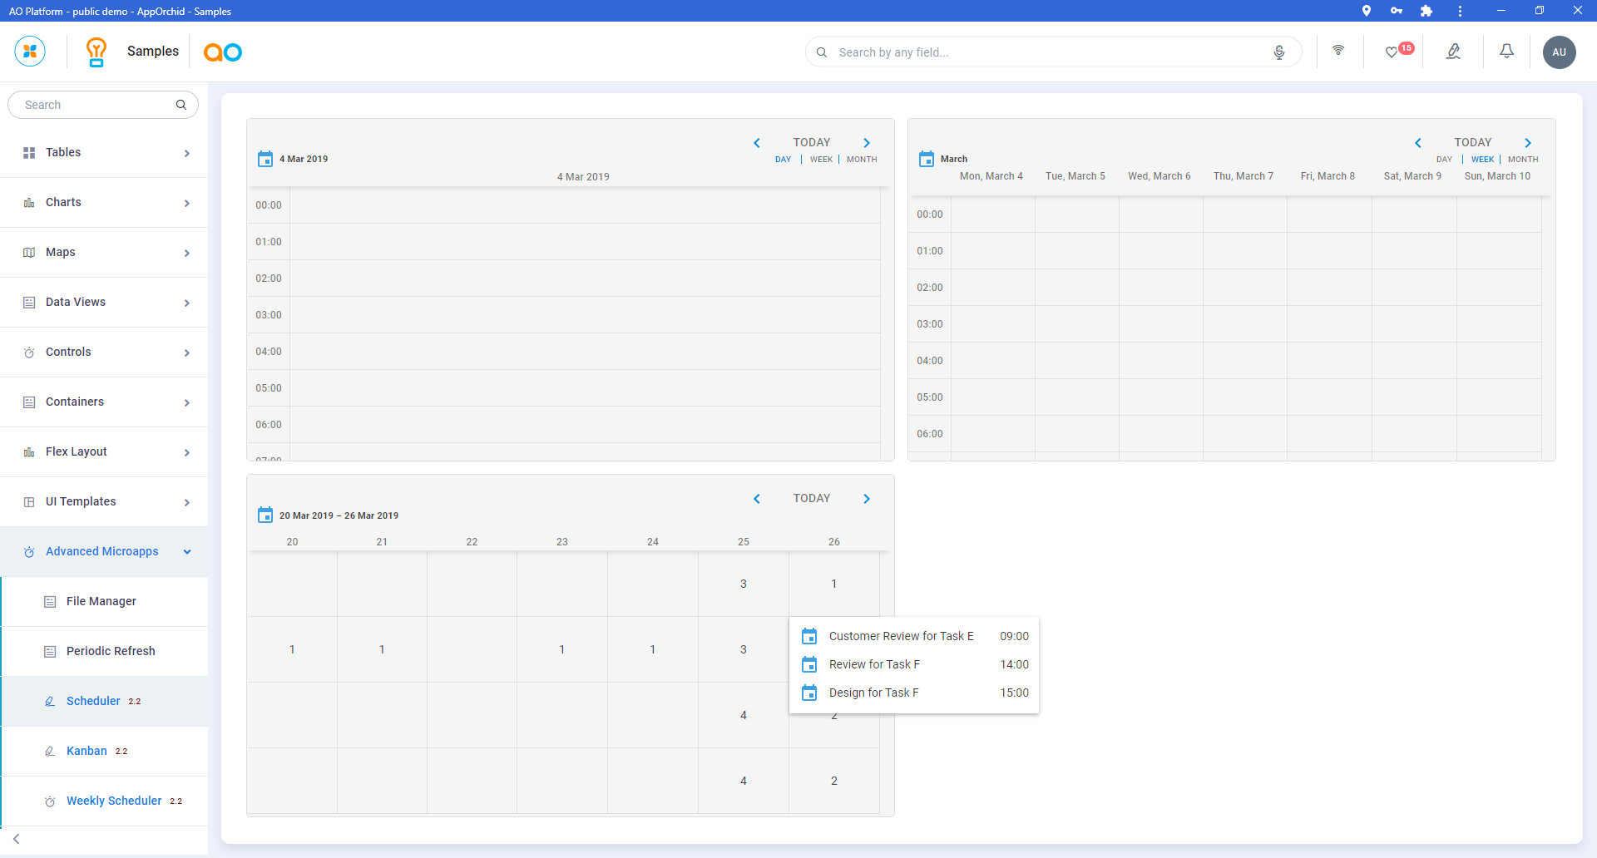Click the microphone icon in search bar
The height and width of the screenshot is (858, 1597).
(1278, 52)
